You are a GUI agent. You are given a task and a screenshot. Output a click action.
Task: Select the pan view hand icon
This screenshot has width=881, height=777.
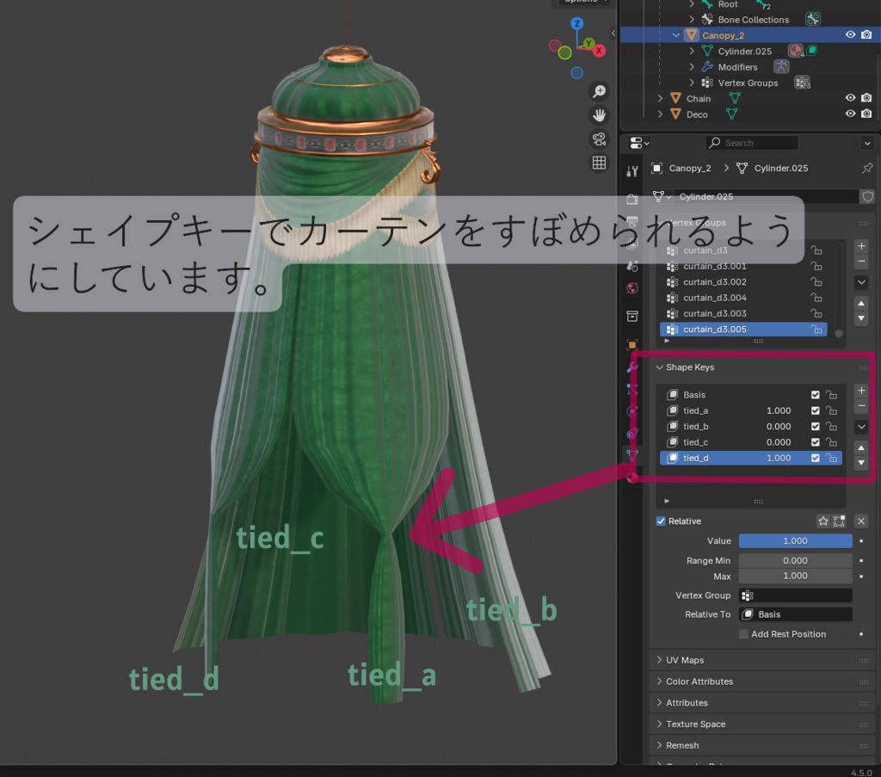(599, 115)
